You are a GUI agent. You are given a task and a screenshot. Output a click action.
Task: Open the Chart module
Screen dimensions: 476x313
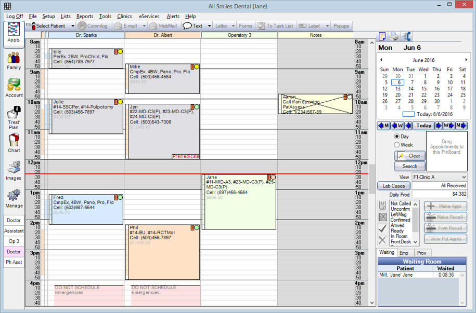pos(14,143)
